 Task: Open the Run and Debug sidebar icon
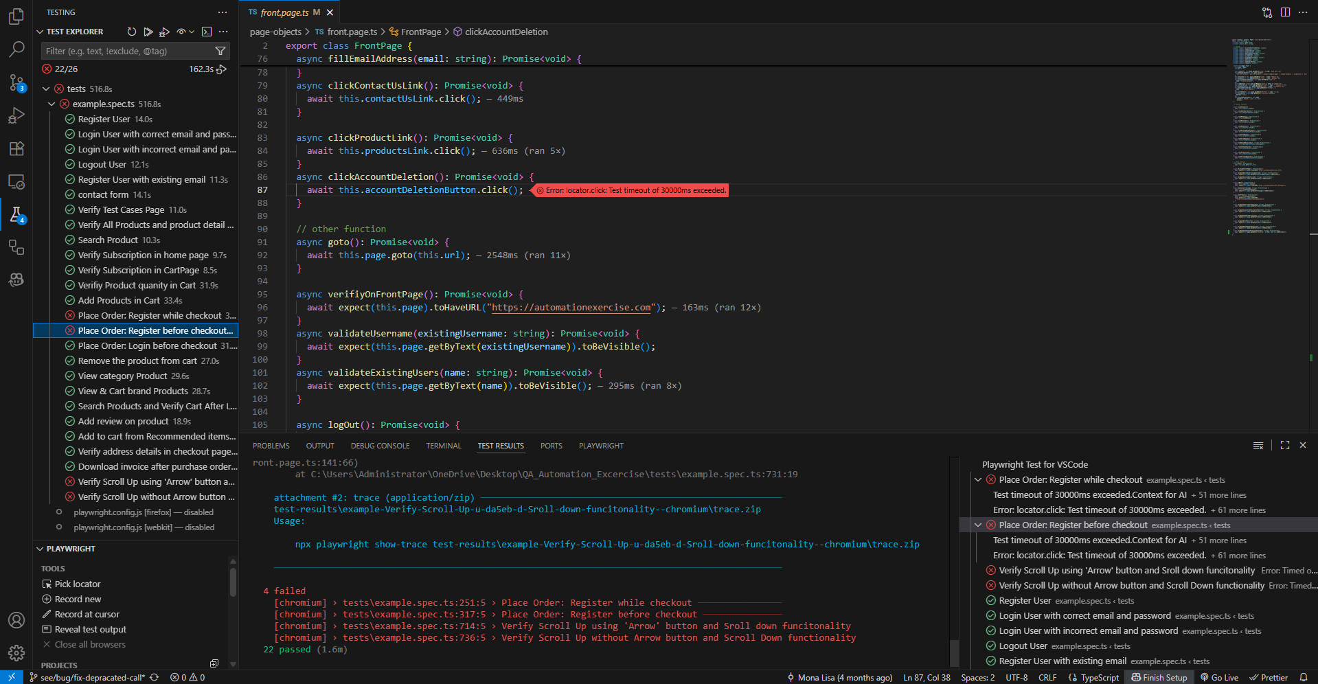pos(16,115)
